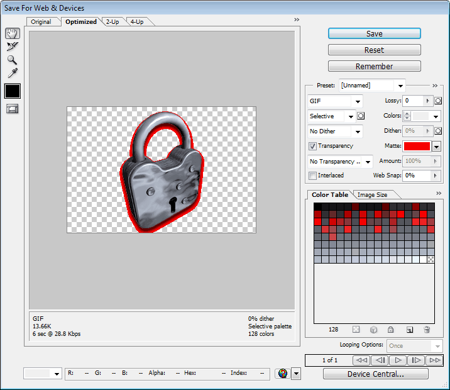The width and height of the screenshot is (450, 390).
Task: Map selected colors to transparent icon
Action: pyautogui.click(x=356, y=330)
